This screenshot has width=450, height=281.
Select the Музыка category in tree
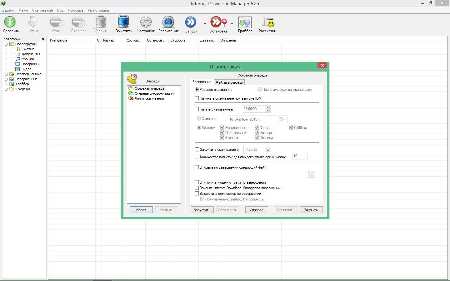[x=27, y=59]
